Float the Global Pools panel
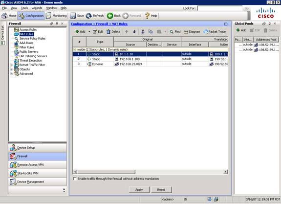Viewport: 281px width, 204px height. coord(264,23)
